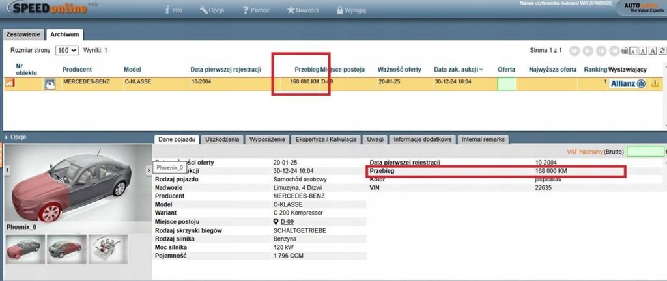This screenshot has width=667, height=281.
Task: Sort by Model column header
Action: click(132, 69)
